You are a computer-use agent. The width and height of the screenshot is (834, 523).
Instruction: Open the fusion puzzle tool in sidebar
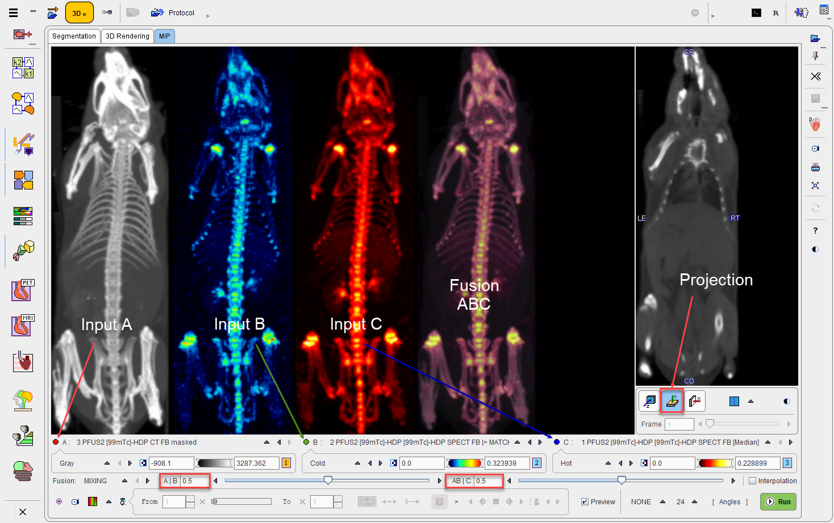coord(23,180)
